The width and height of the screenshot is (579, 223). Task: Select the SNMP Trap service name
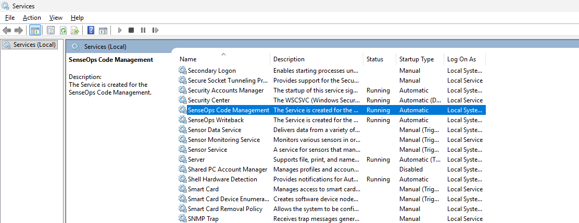pyautogui.click(x=203, y=218)
